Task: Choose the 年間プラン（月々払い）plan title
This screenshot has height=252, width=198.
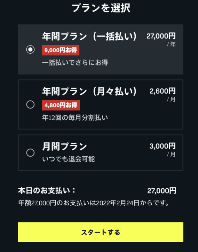Action: click(89, 92)
